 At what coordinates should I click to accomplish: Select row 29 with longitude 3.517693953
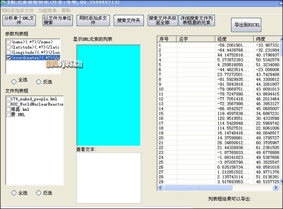218,182
